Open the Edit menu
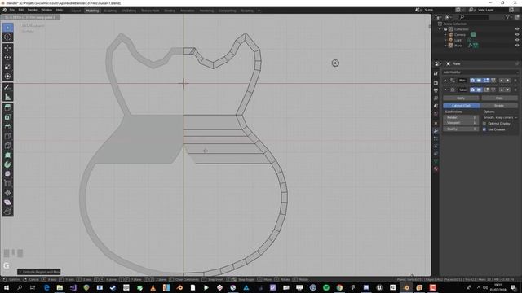Viewport: 522px width, 293px height. click(21, 10)
